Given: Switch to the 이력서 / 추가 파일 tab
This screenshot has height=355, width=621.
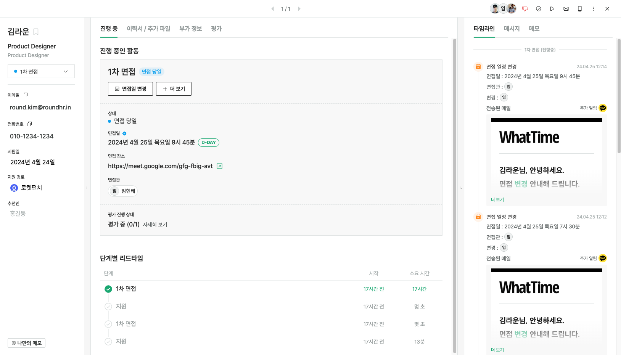Looking at the screenshot, I should [148, 29].
